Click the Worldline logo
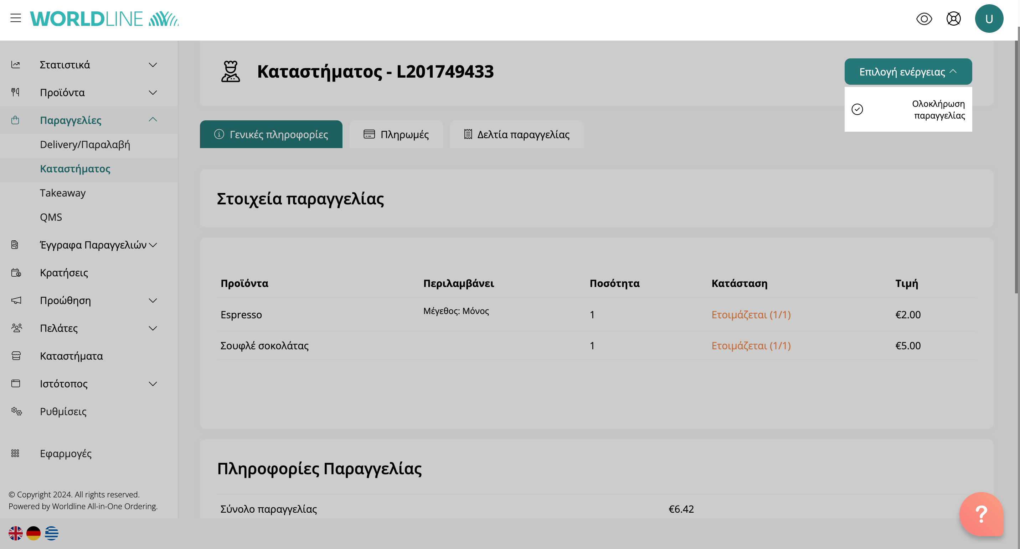This screenshot has height=549, width=1020. [104, 19]
